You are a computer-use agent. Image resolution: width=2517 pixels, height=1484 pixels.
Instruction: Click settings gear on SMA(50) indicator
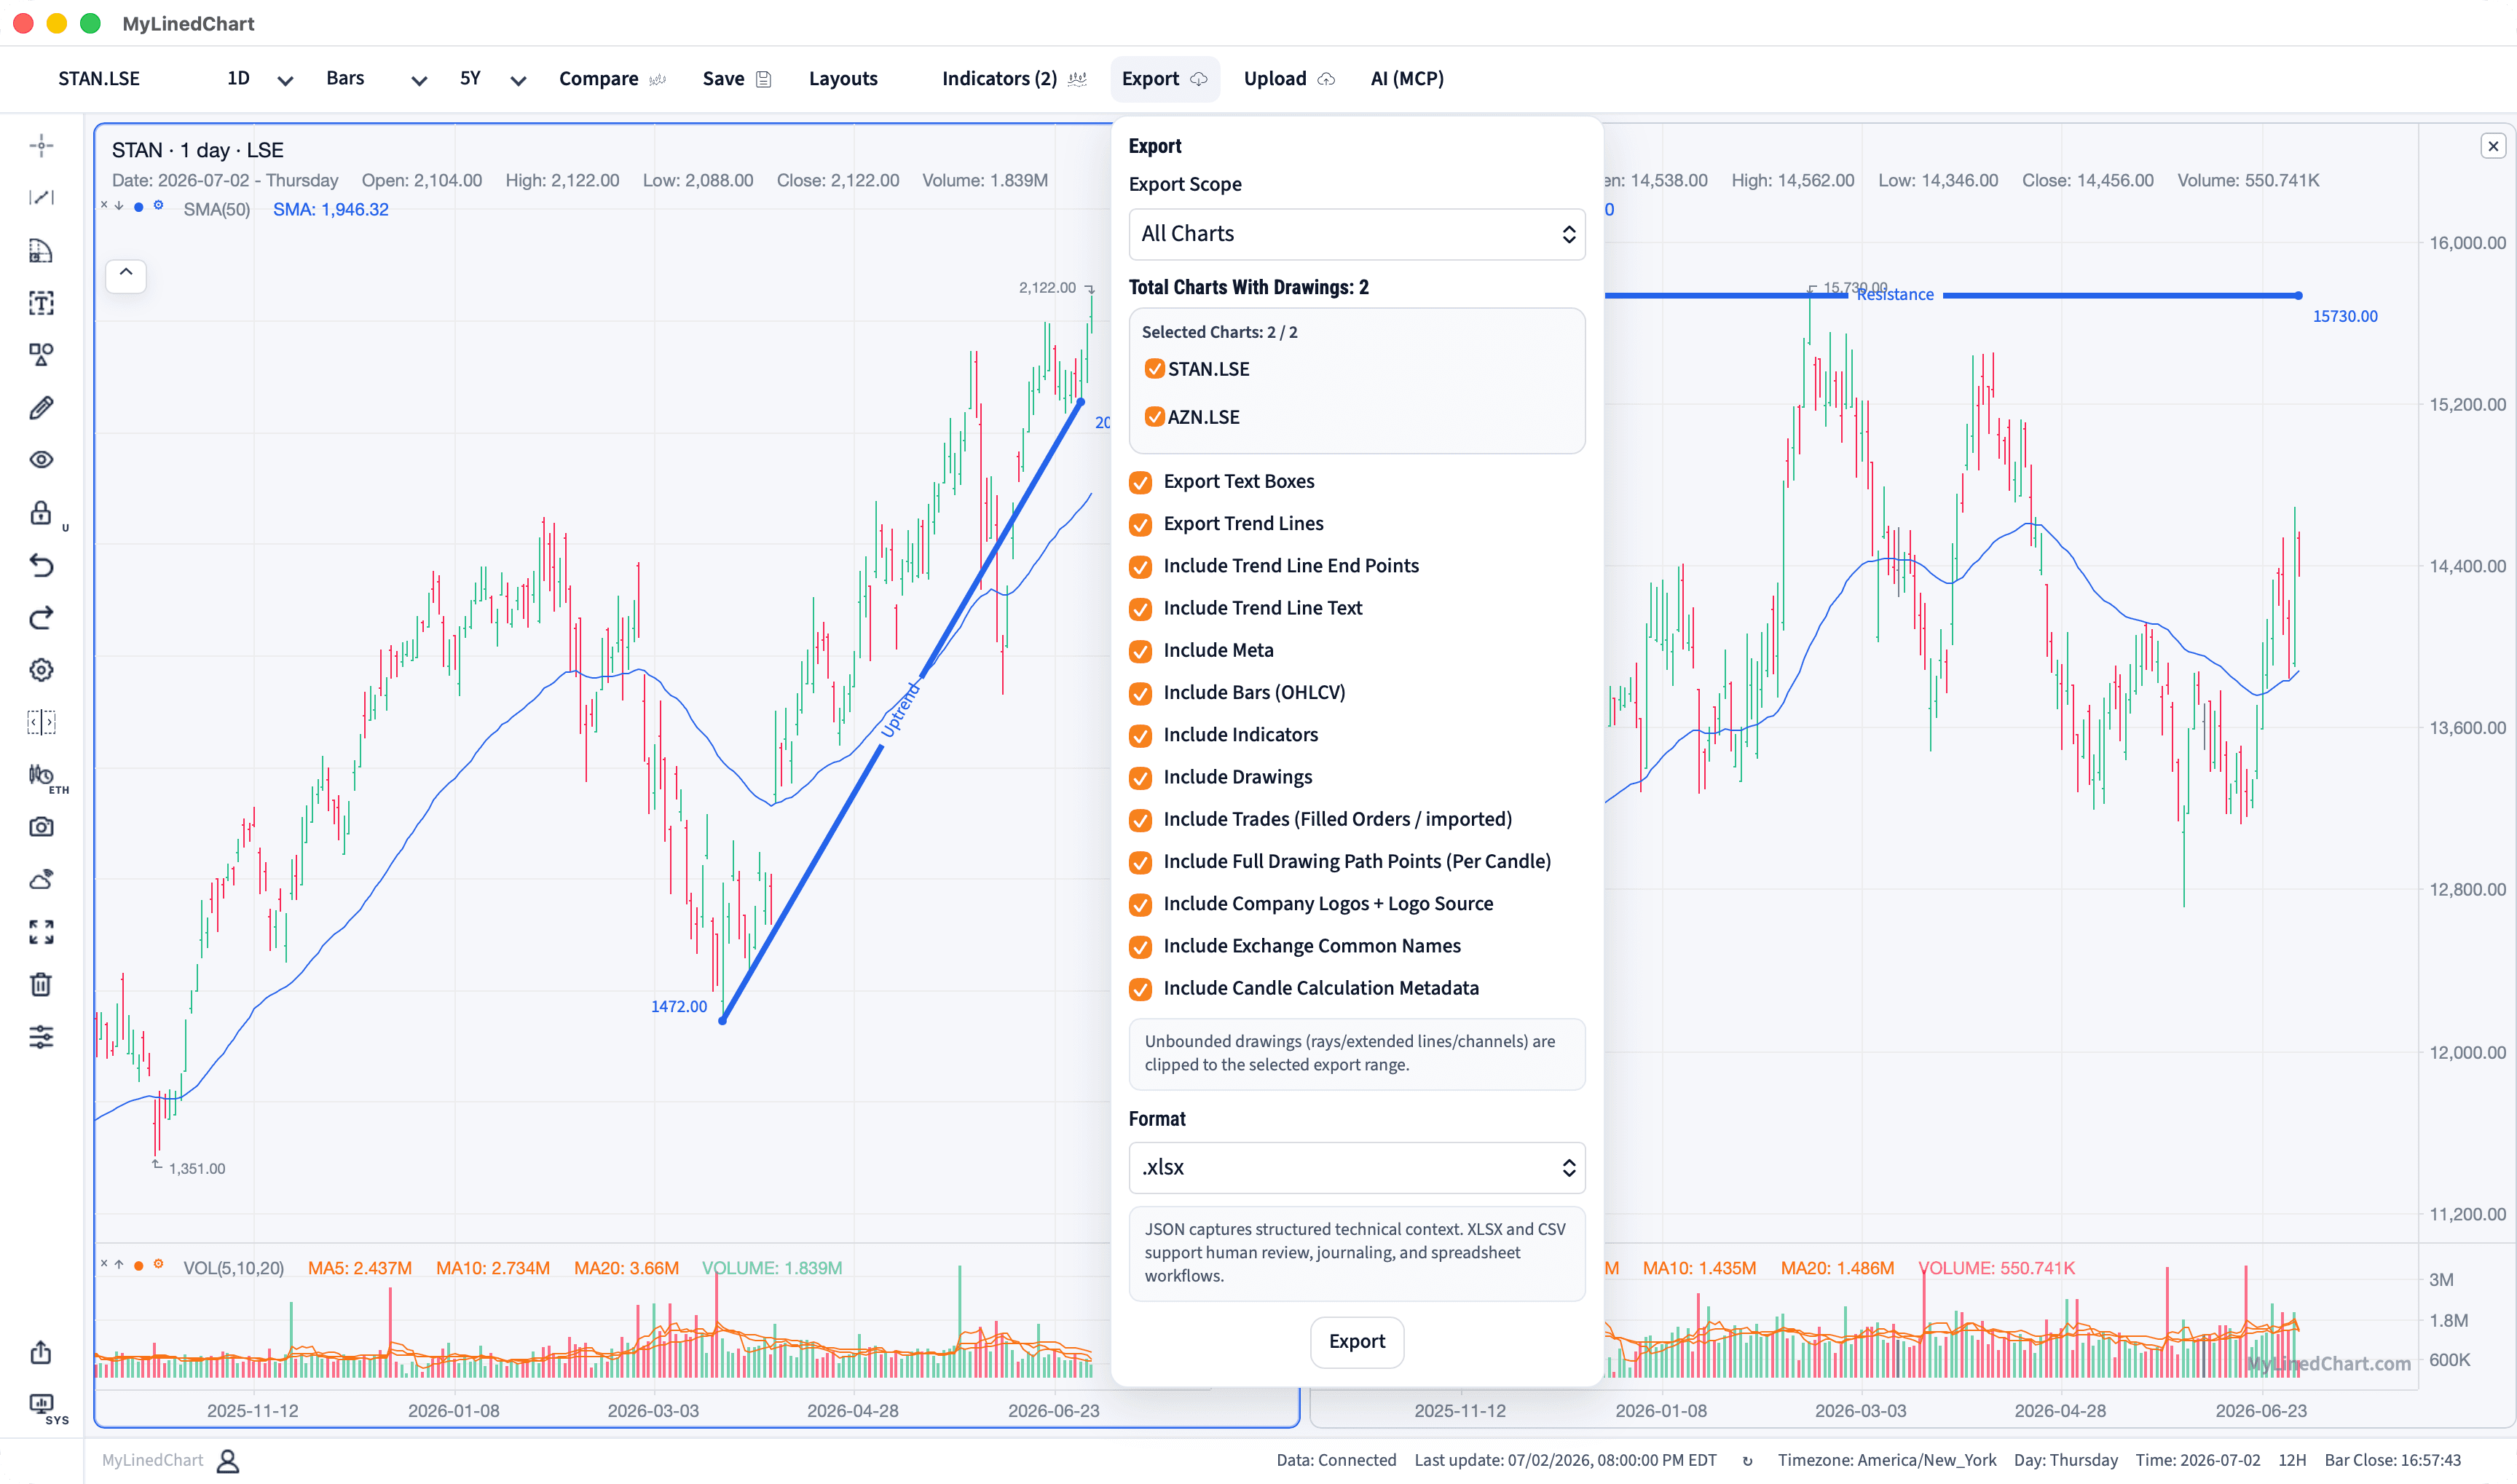[x=158, y=206]
